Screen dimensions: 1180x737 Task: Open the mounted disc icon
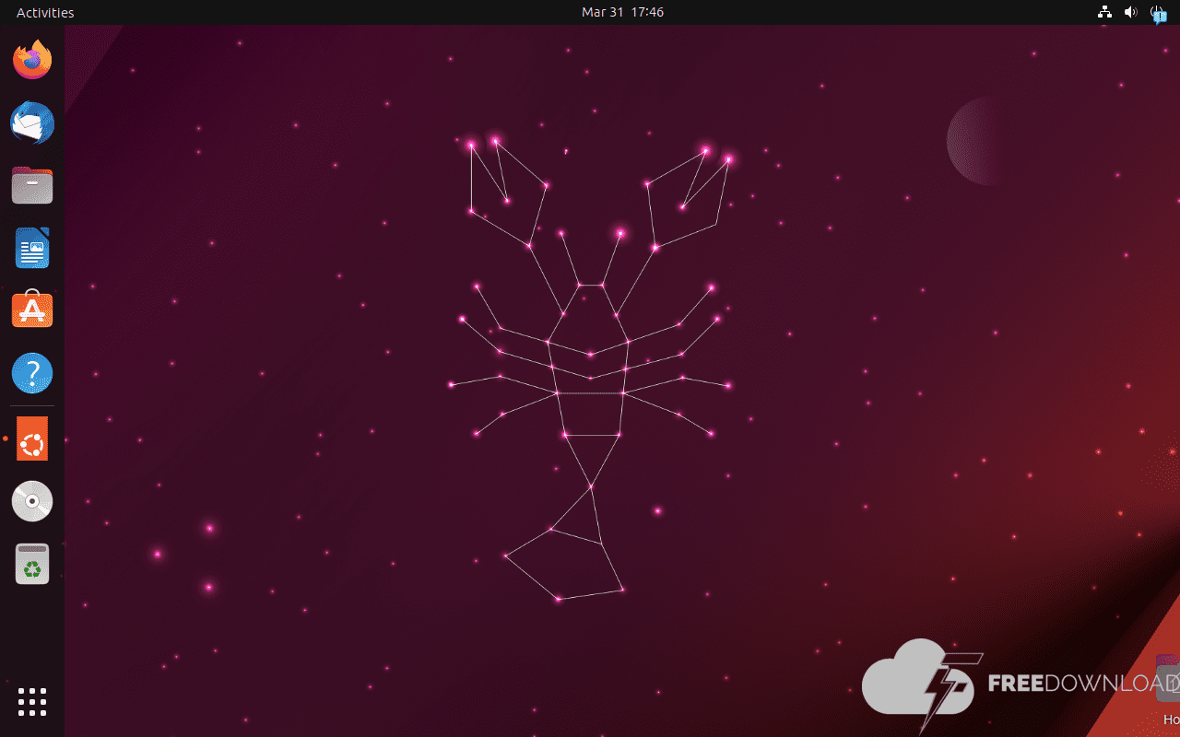32,501
